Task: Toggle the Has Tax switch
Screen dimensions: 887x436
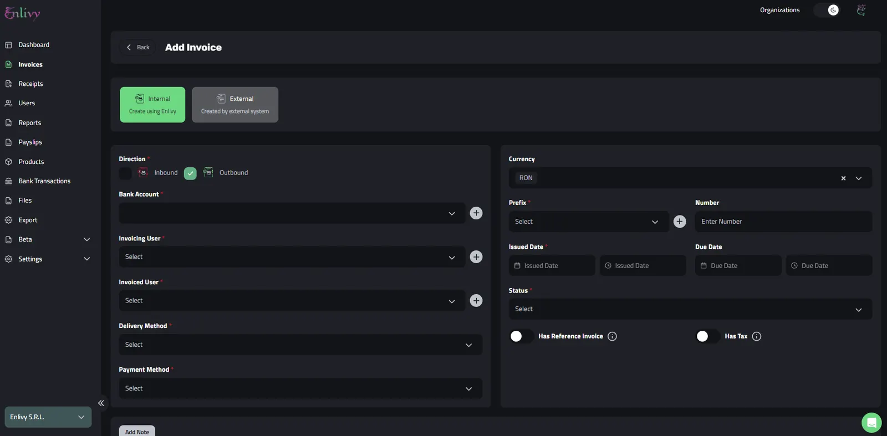Action: coord(708,336)
